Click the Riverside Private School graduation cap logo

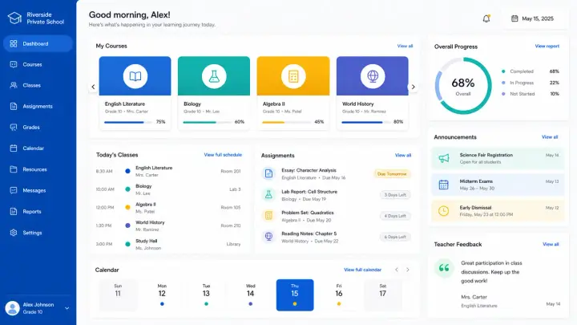point(14,18)
